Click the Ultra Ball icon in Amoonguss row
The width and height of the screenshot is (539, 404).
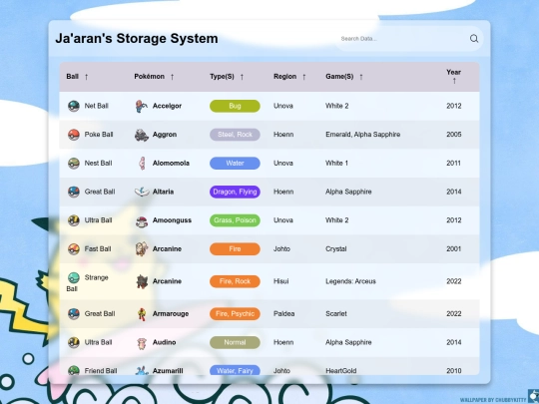(x=74, y=220)
